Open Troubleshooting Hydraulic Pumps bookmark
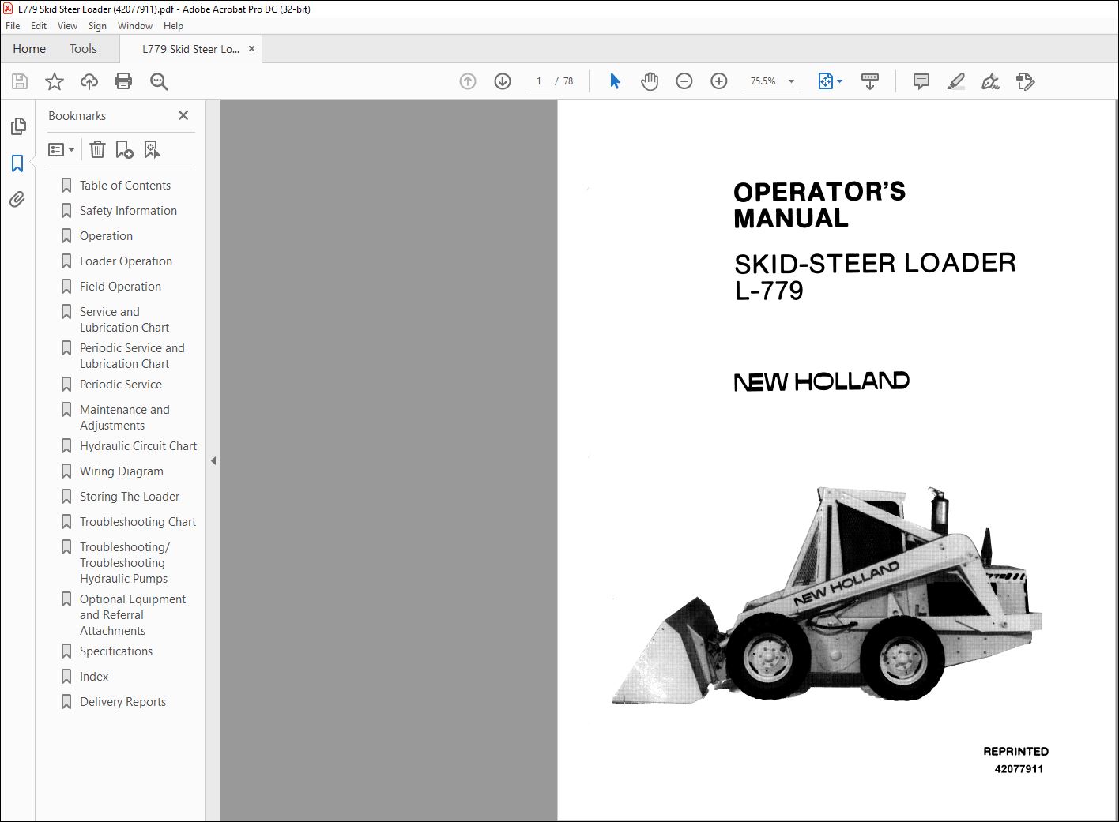The height and width of the screenshot is (822, 1119). tap(124, 563)
